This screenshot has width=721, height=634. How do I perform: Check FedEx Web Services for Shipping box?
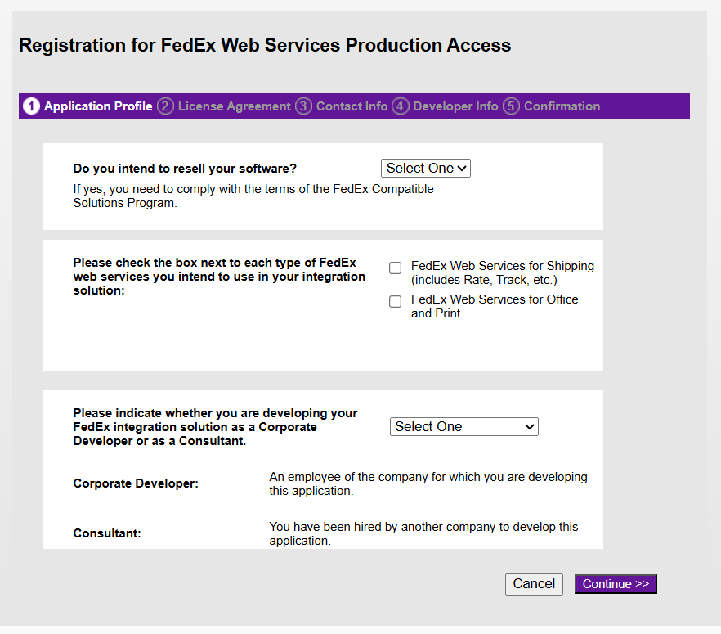(395, 268)
